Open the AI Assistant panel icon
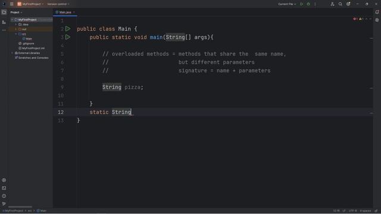Viewport: 381px width, 214px height. (x=377, y=20)
